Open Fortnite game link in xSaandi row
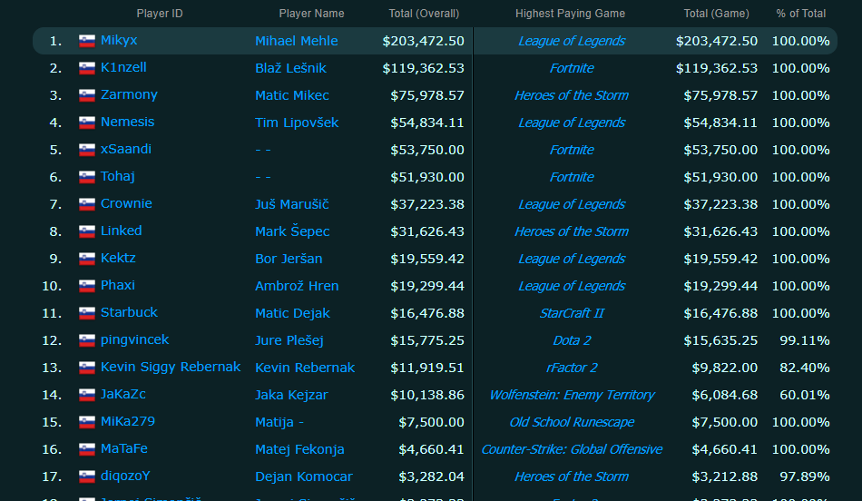The height and width of the screenshot is (501, 862). pos(571,150)
